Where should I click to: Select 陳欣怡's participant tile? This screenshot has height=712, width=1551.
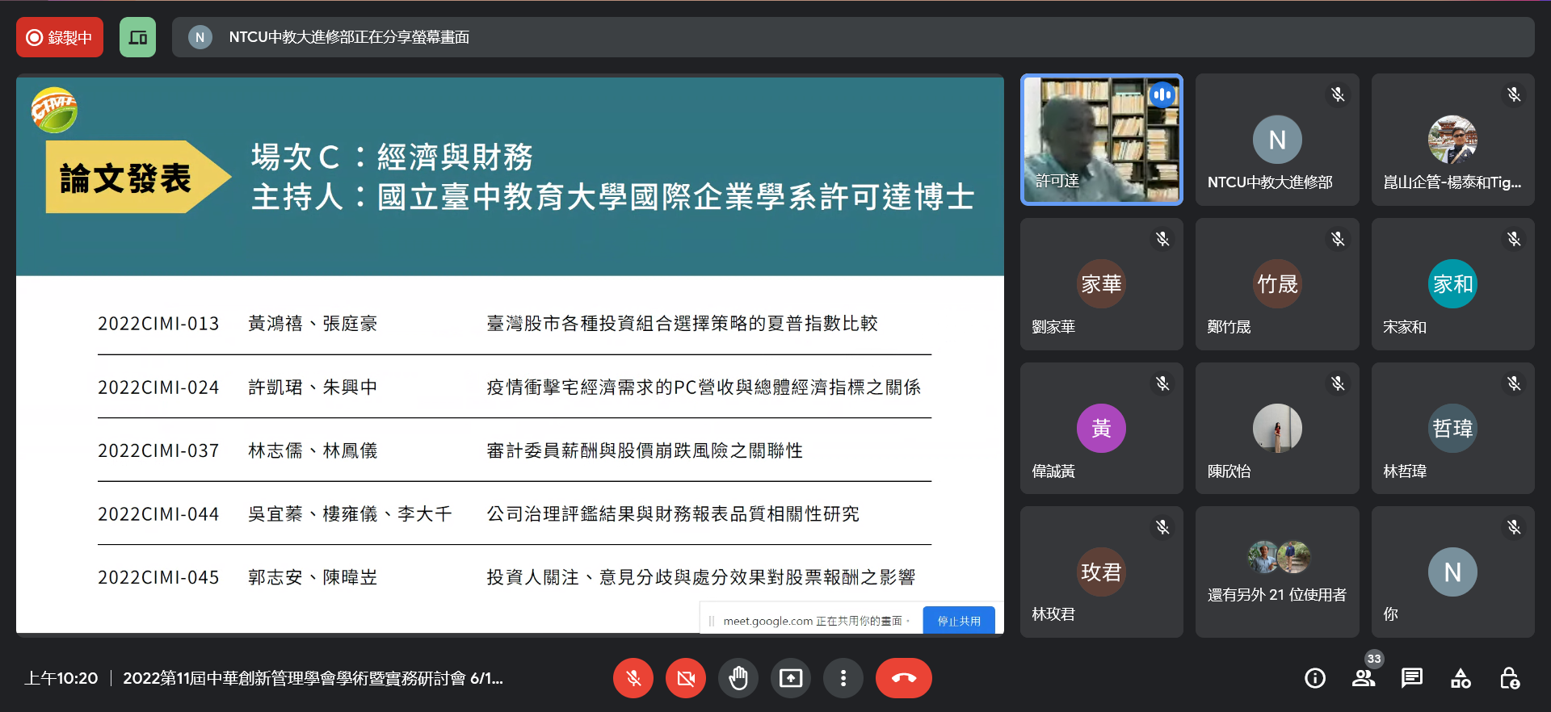coord(1276,429)
